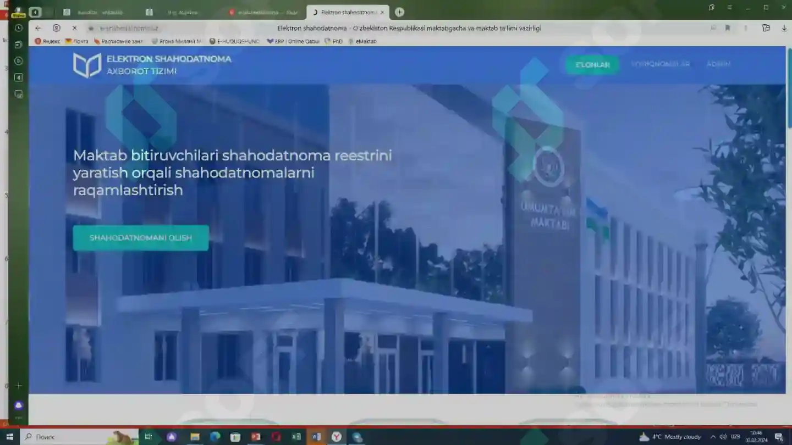The image size is (792, 445).
Task: Open the Яндекс bookmark
Action: (48, 41)
